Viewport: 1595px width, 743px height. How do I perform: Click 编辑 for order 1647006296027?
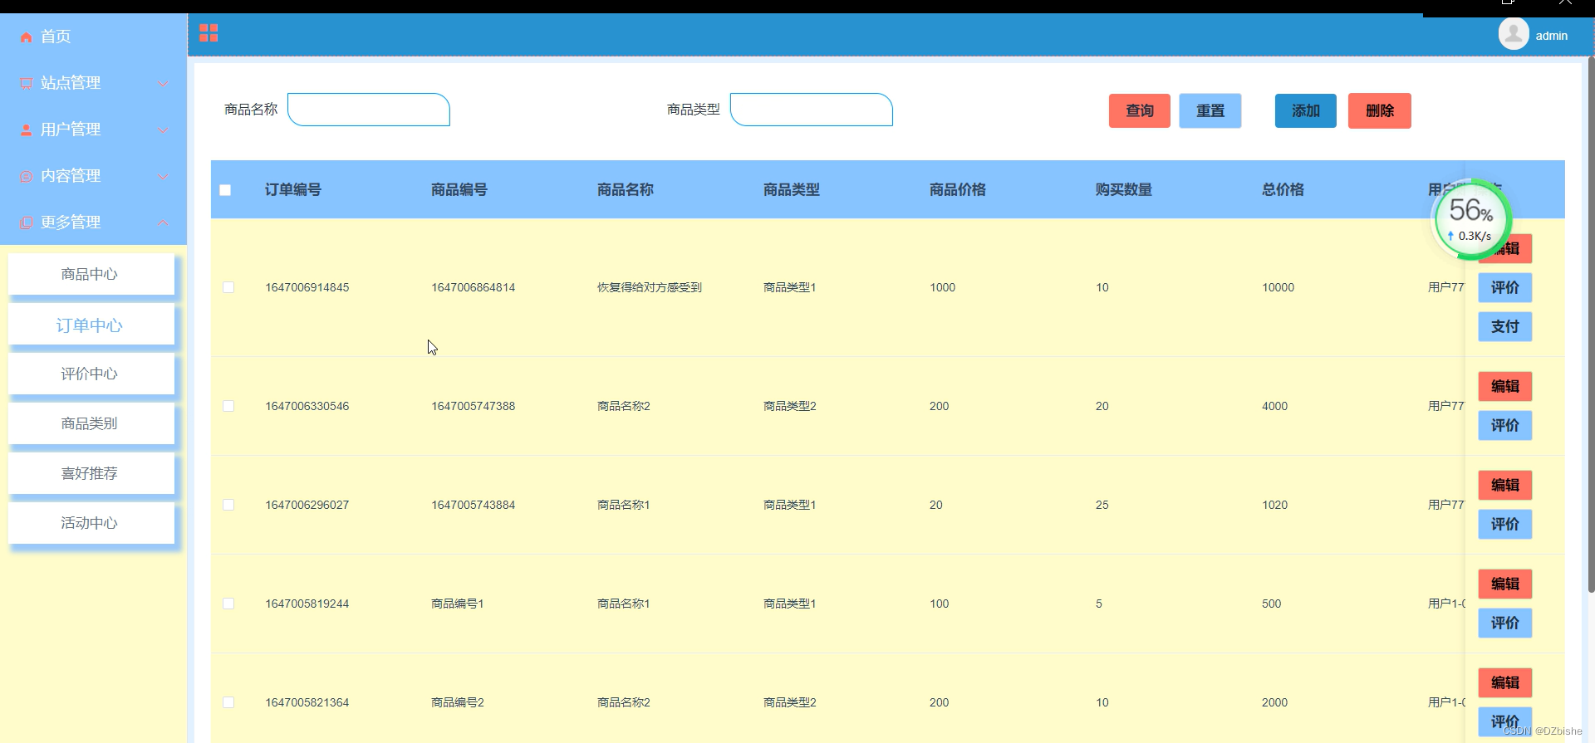tap(1505, 485)
